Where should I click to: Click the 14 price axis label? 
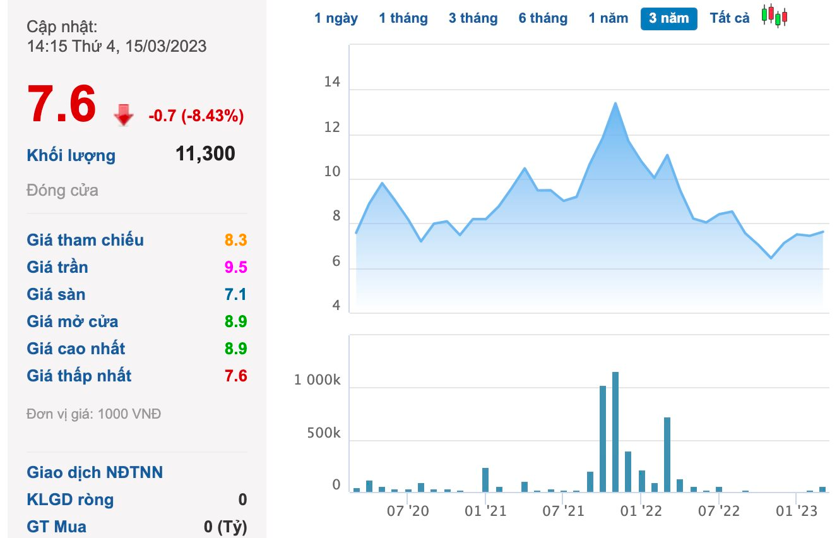(x=332, y=82)
